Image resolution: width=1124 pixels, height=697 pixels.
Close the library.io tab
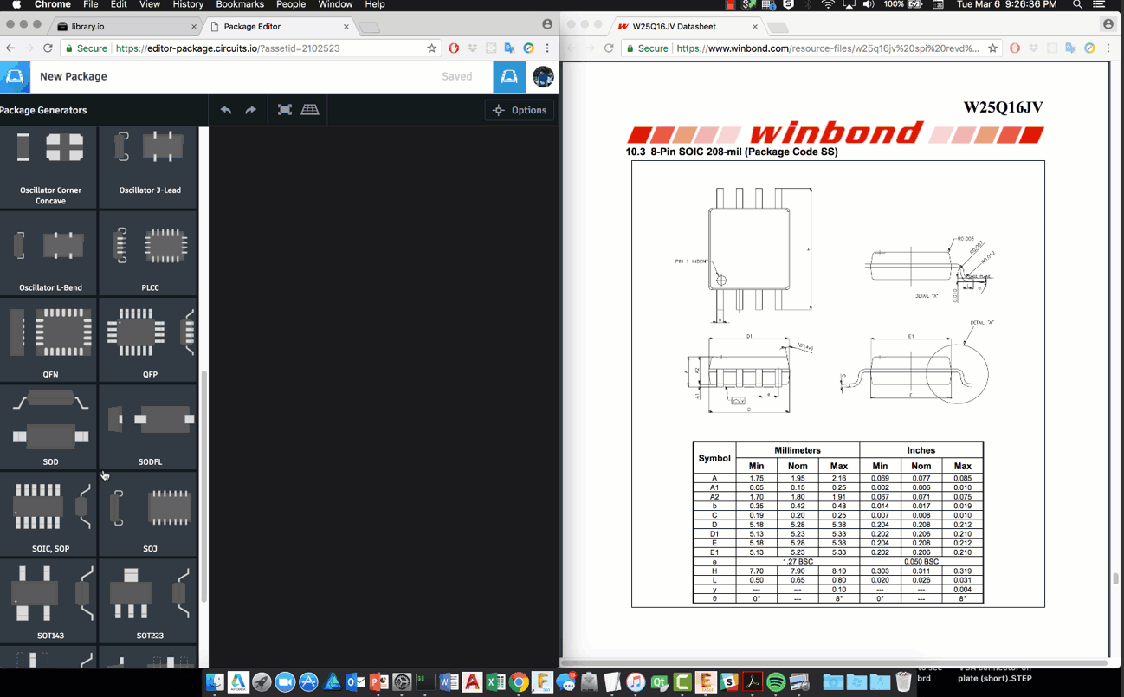click(193, 27)
